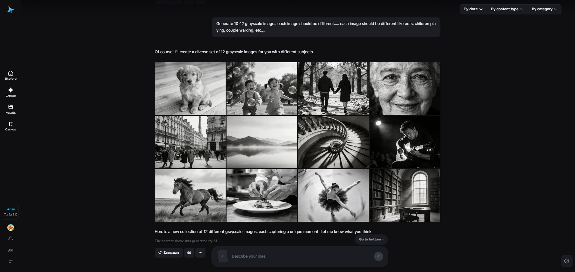Open the puppy grayscale image

190,89
